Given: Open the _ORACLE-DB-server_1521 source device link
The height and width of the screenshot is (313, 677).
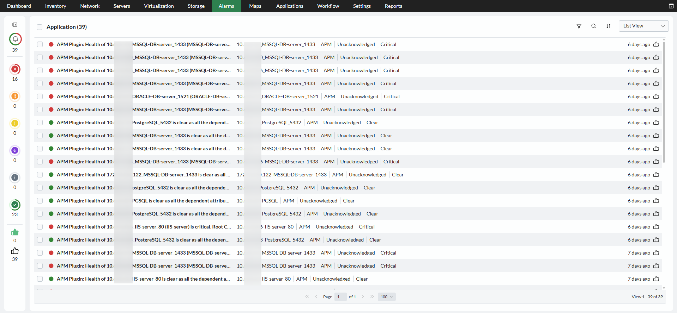Looking at the screenshot, I should [278, 96].
